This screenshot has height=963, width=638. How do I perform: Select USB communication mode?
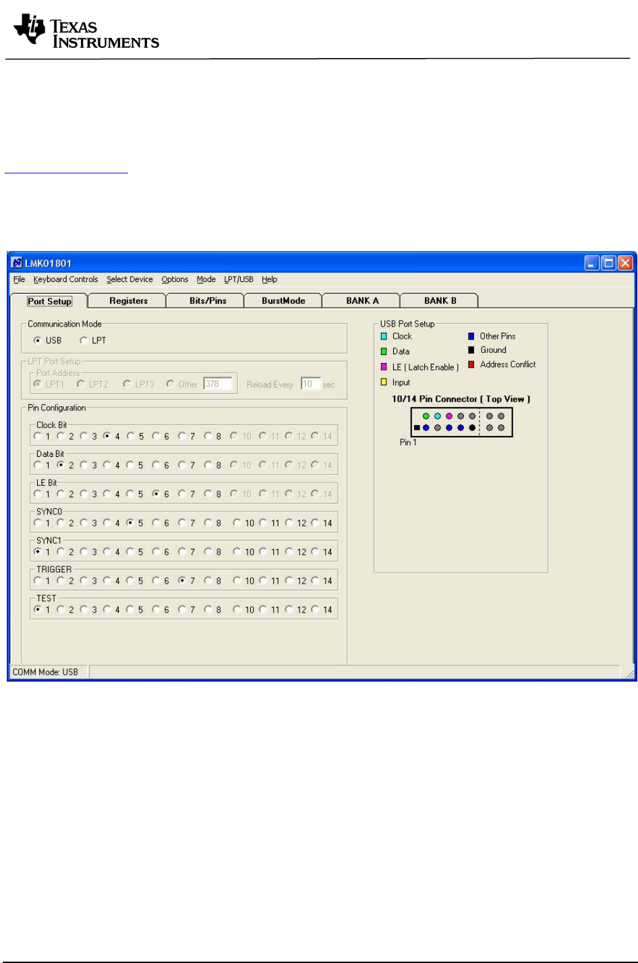click(38, 340)
